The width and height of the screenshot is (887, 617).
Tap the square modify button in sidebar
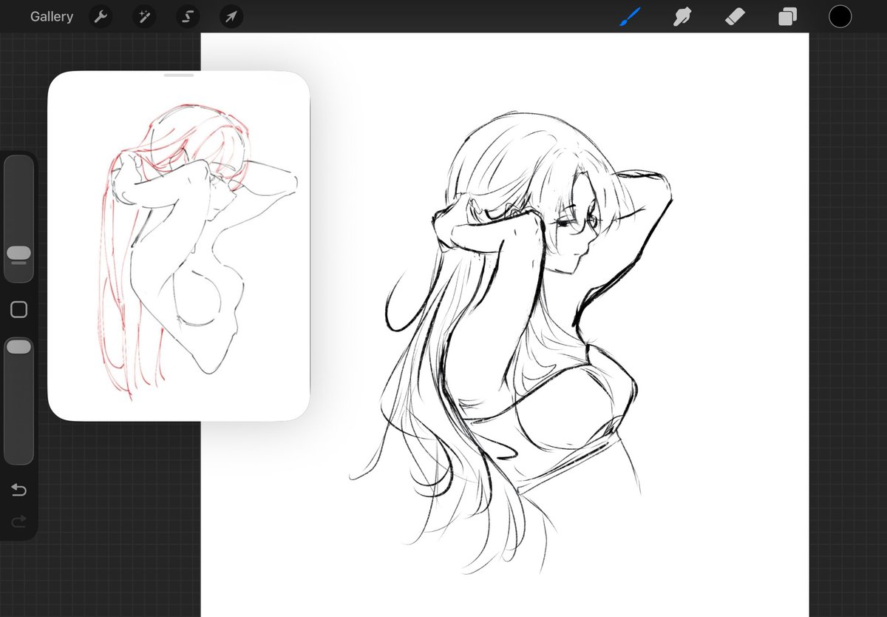[19, 309]
